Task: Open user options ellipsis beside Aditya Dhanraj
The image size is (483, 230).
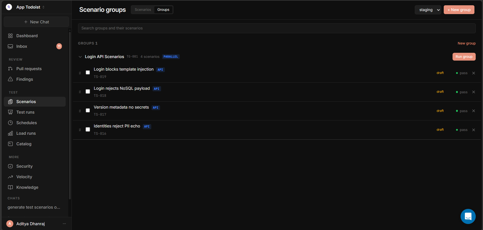Action: click(x=64, y=223)
